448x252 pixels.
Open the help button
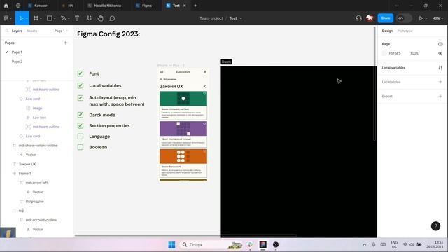pos(435,226)
